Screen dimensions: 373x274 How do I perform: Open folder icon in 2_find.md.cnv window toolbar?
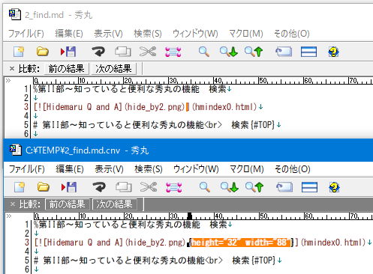(x=44, y=187)
